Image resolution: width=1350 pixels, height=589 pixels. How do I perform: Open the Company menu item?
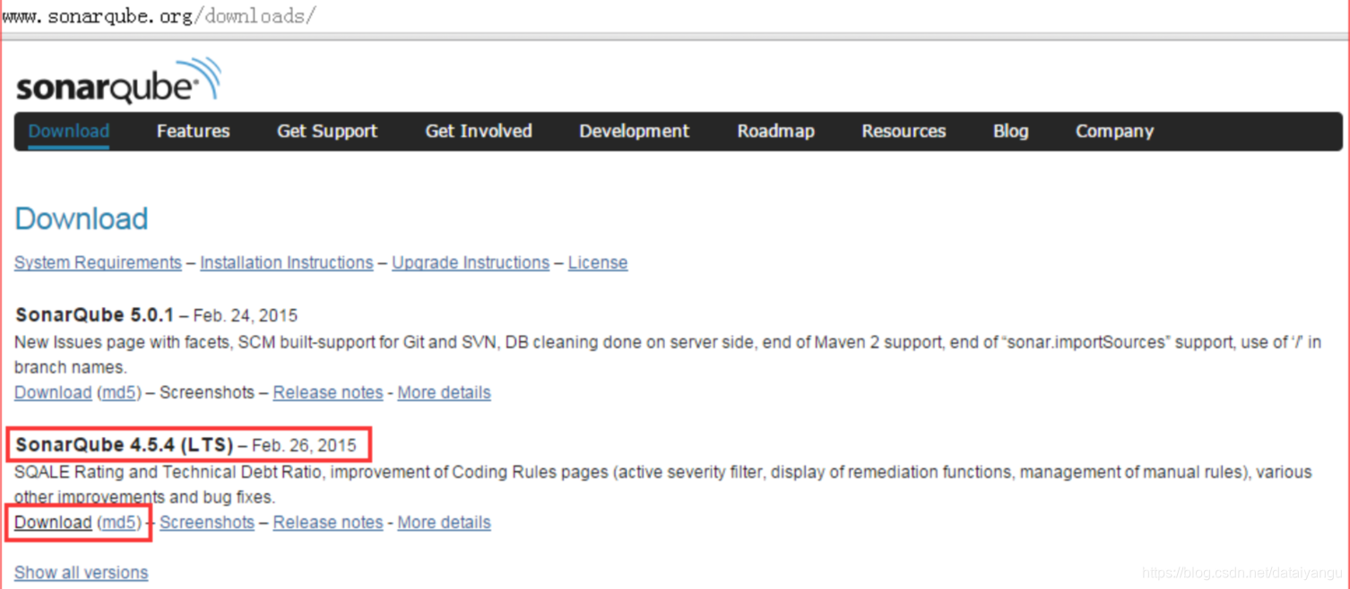tap(1114, 131)
